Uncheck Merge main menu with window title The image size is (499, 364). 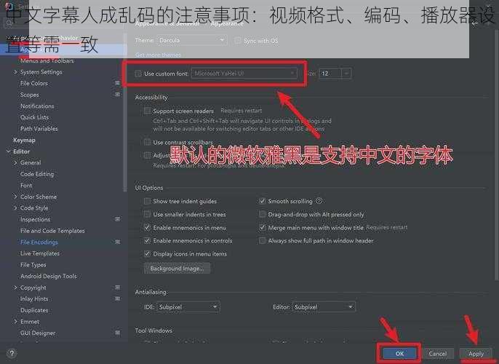click(262, 227)
